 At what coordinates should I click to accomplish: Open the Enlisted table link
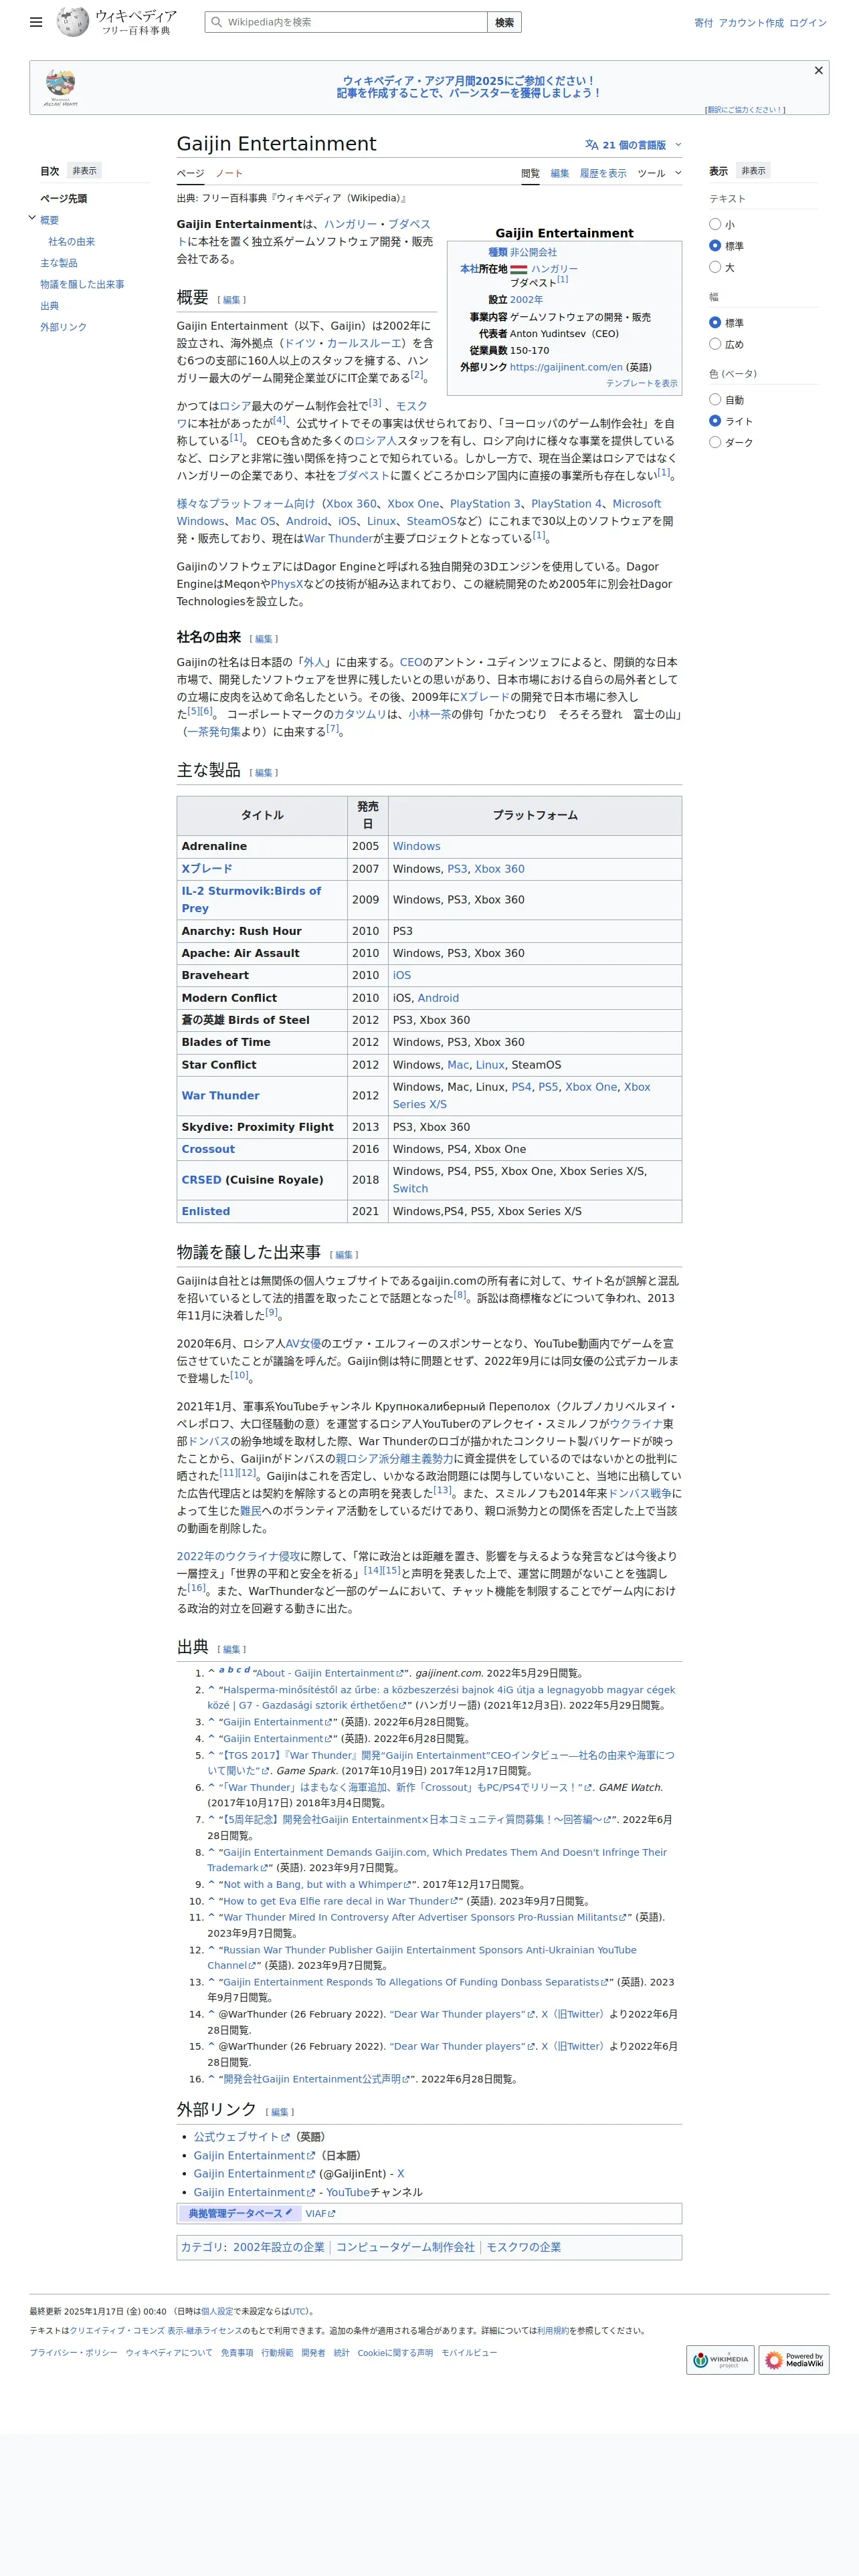205,1211
